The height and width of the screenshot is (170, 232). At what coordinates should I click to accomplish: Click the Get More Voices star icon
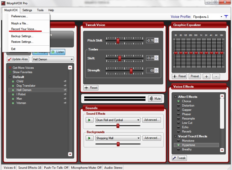[x=10, y=68]
